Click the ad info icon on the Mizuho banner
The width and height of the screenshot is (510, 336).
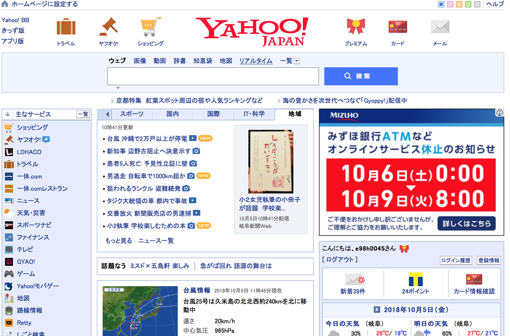pos(500,113)
